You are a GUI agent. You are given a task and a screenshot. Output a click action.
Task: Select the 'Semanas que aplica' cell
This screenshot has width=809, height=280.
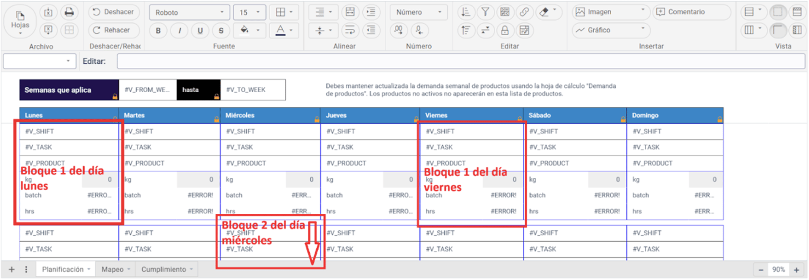tap(69, 90)
